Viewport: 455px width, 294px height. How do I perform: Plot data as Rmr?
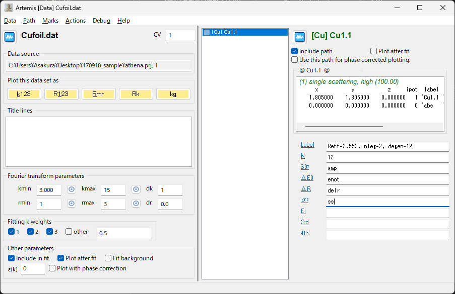click(x=98, y=94)
